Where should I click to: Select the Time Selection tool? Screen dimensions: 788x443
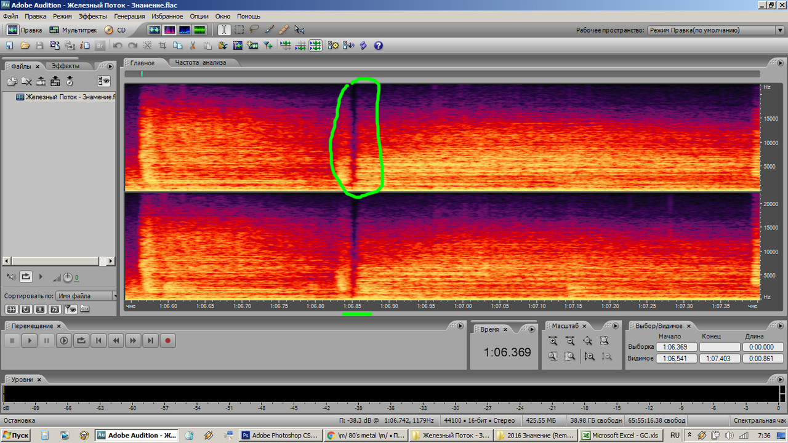click(x=223, y=30)
